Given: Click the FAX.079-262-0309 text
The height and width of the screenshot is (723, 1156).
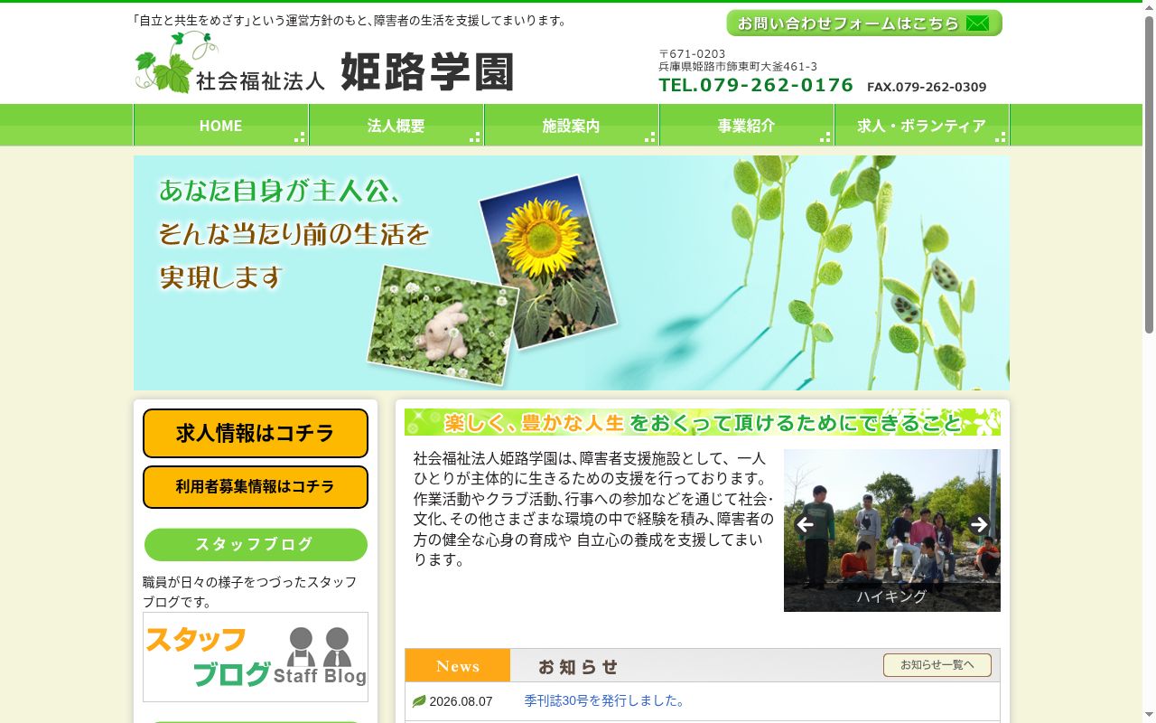Looking at the screenshot, I should 927,87.
